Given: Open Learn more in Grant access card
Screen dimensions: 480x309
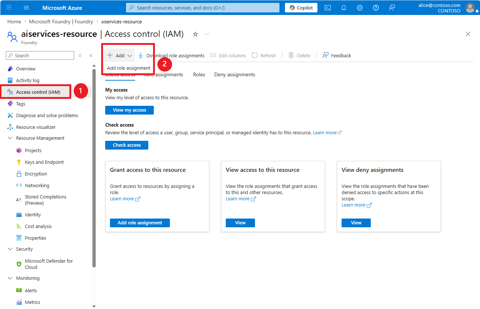Looking at the screenshot, I should pos(125,199).
